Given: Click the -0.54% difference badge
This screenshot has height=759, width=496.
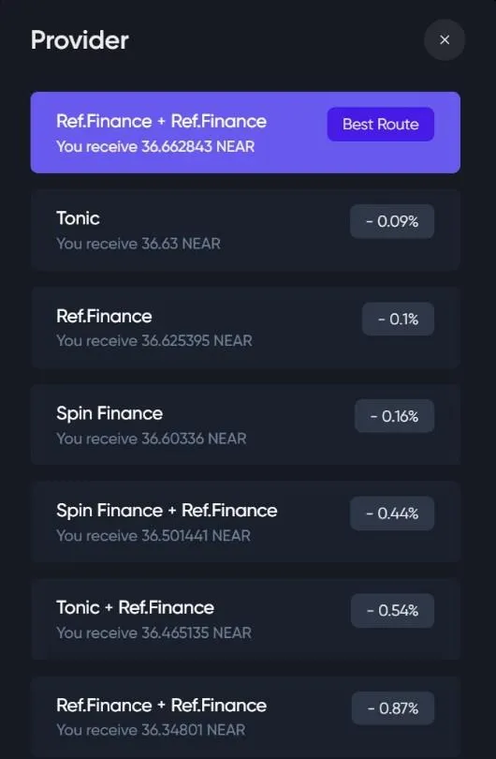Looking at the screenshot, I should click(392, 610).
